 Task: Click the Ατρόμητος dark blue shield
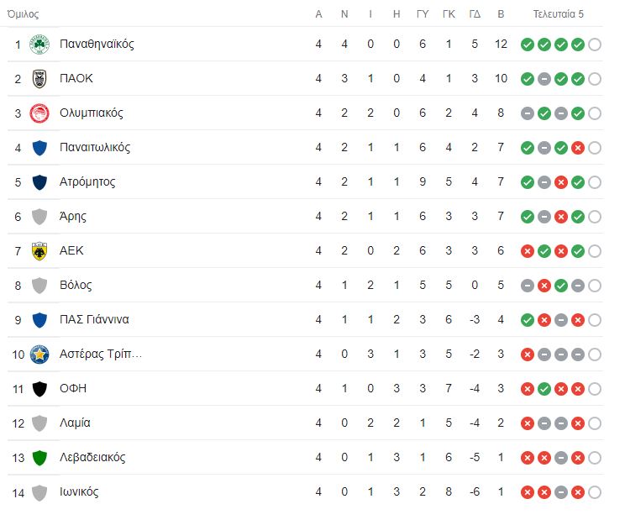pos(39,182)
